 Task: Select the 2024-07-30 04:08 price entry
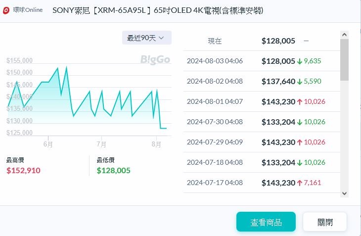(262, 122)
